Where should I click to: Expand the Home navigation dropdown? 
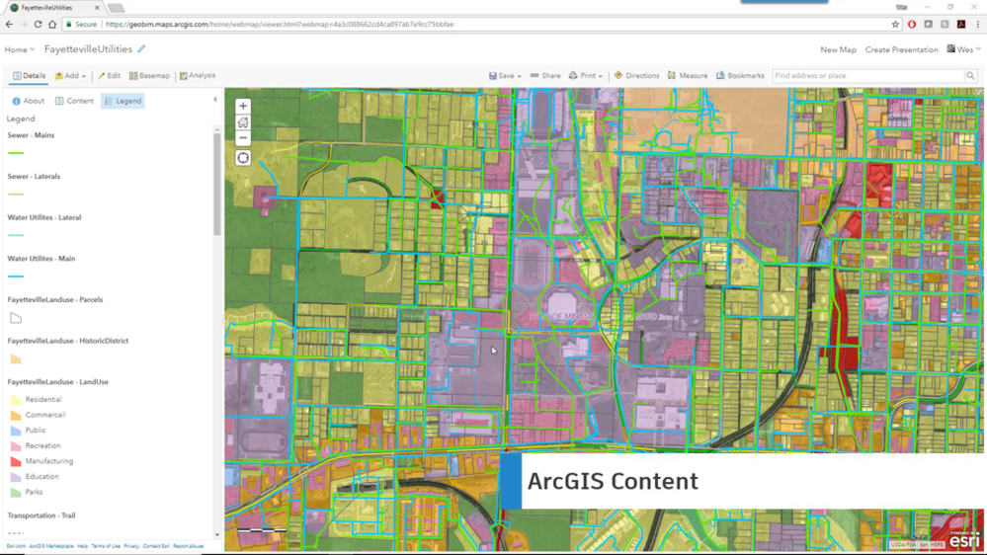coord(20,49)
